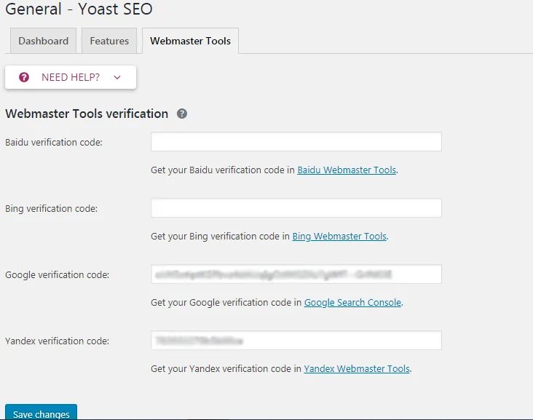
Task: Focus the Google verification code field
Action: (296, 274)
